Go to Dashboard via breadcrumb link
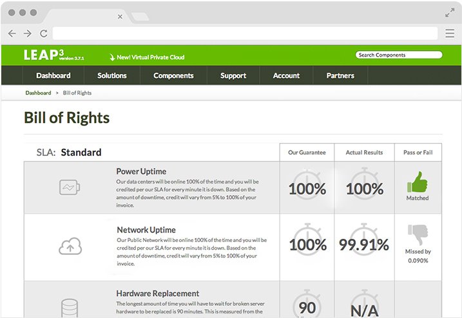This screenshot has height=318, width=462. [x=38, y=93]
